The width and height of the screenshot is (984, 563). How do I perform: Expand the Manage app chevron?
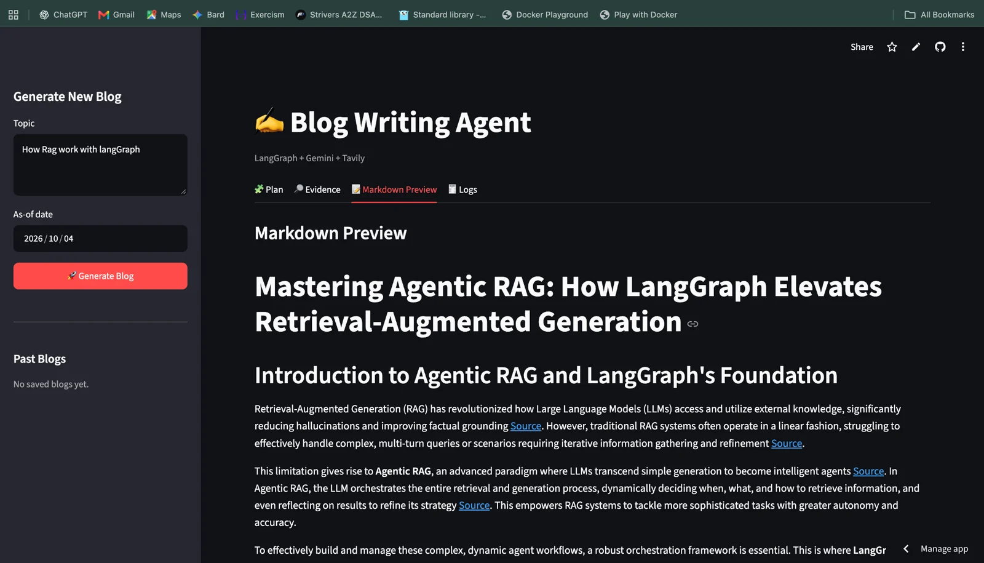coord(906,548)
